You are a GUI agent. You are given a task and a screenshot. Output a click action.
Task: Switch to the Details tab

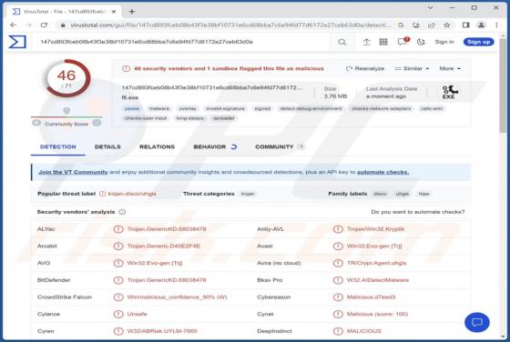coord(107,146)
